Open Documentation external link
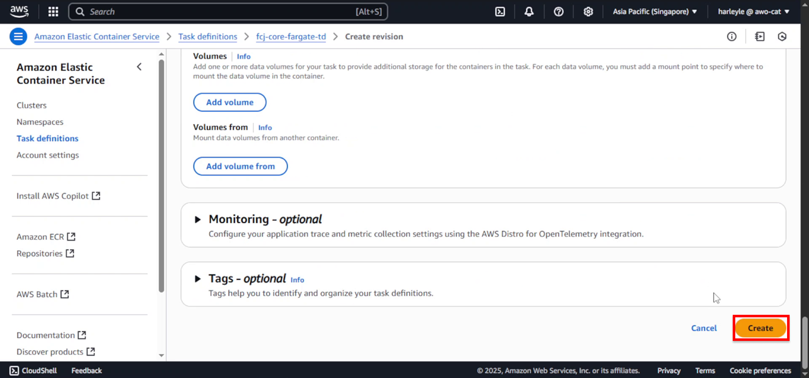Viewport: 809px width, 378px height. coord(51,335)
